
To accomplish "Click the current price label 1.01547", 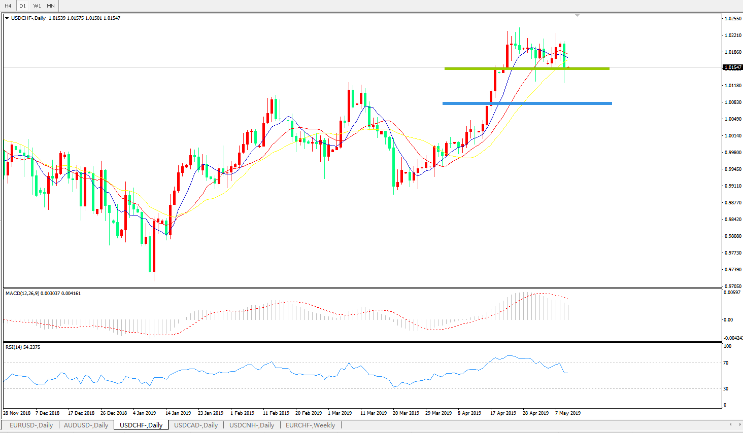I will click(732, 67).
